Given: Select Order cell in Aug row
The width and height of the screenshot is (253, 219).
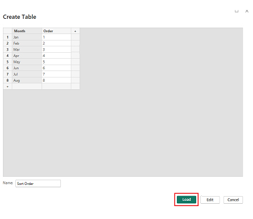Looking at the screenshot, I should (x=56, y=80).
